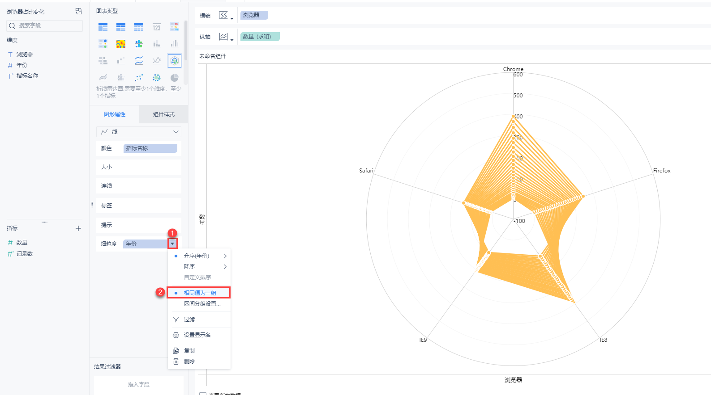Click the Safari label on the radar chart

[x=366, y=171]
